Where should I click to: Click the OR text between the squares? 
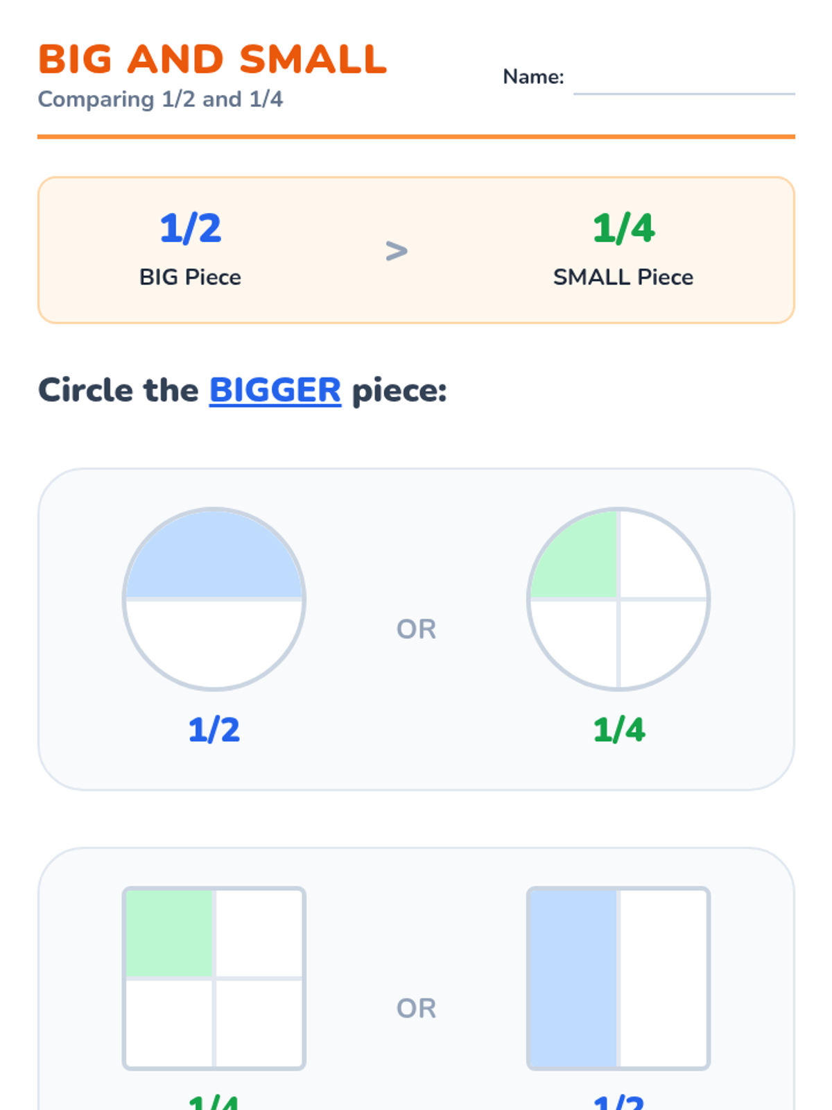click(416, 1008)
